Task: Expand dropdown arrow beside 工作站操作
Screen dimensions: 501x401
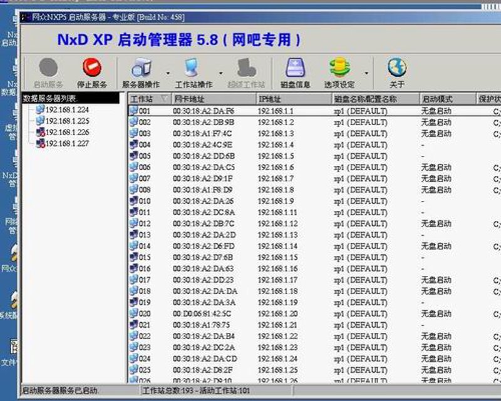Action: coord(221,73)
